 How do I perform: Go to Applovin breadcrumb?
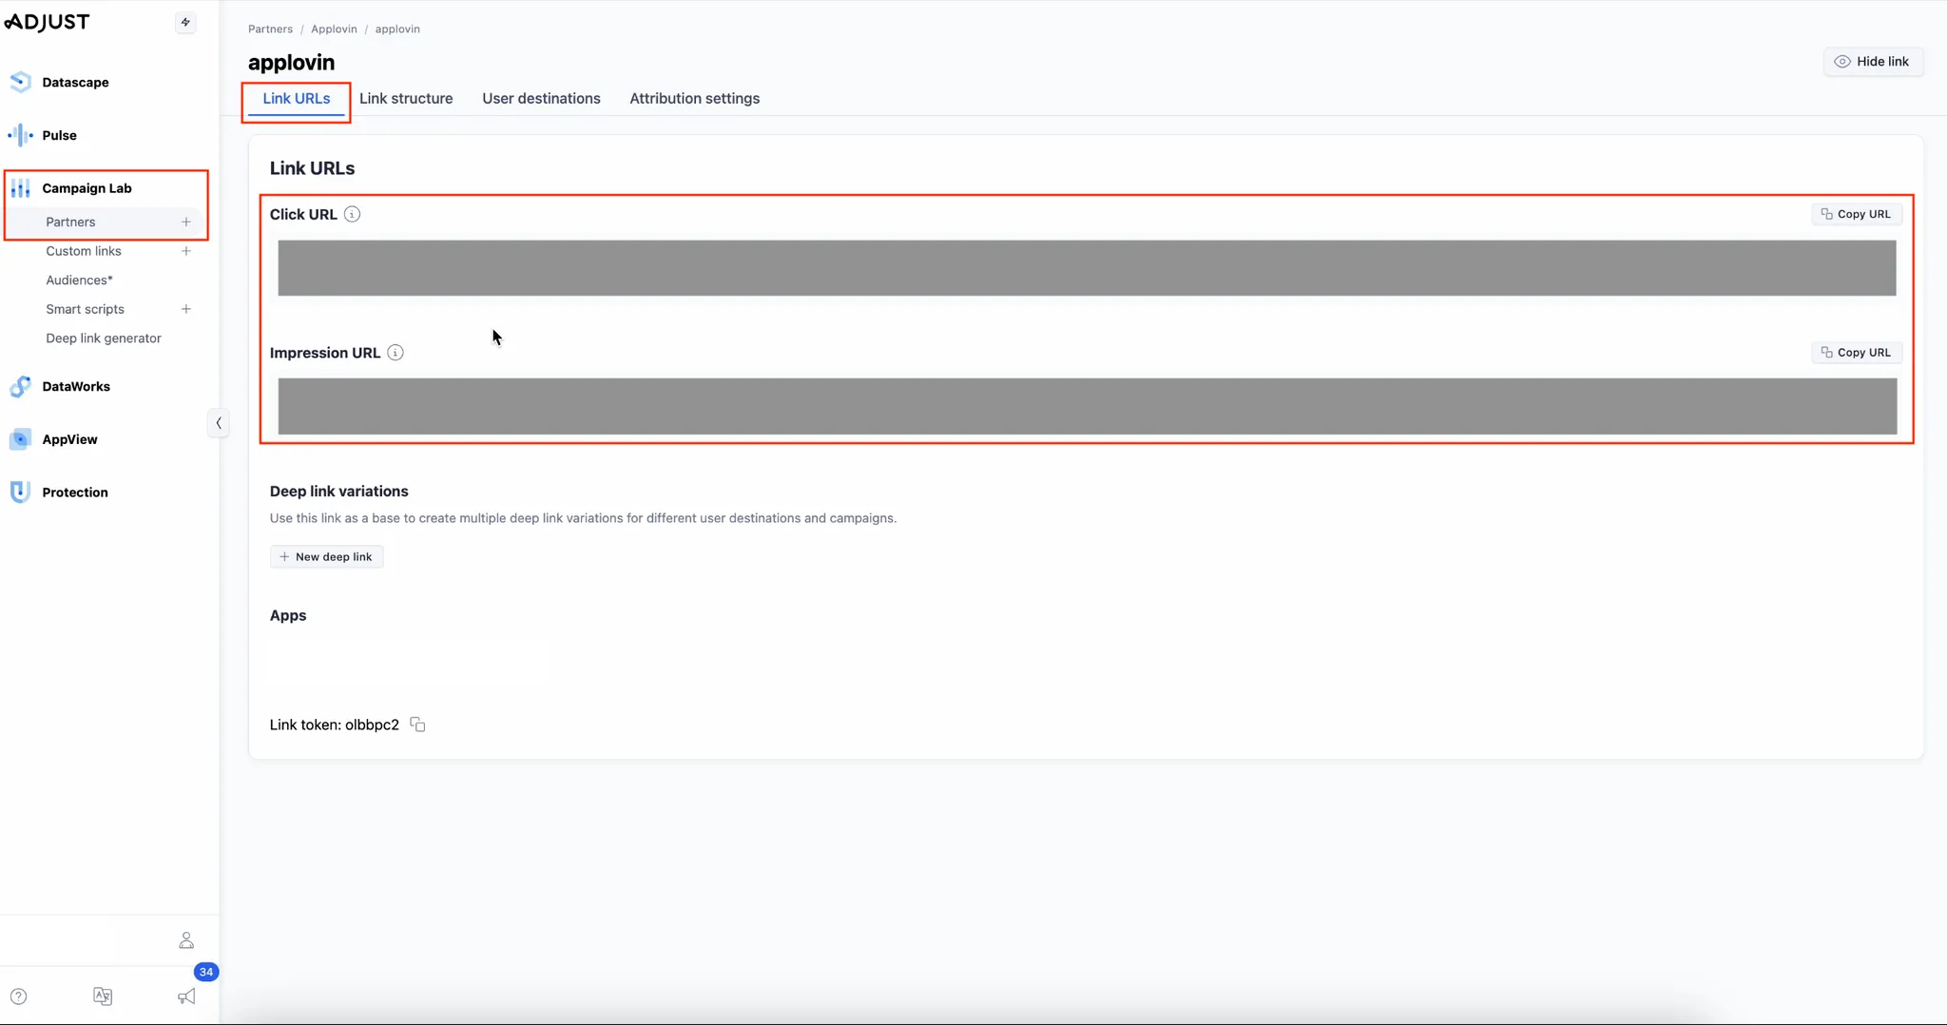point(334,29)
